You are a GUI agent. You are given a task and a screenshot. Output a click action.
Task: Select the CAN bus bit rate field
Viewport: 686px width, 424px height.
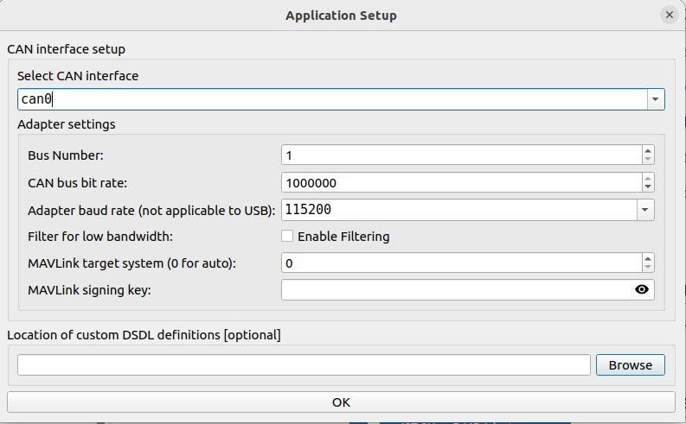(x=460, y=183)
